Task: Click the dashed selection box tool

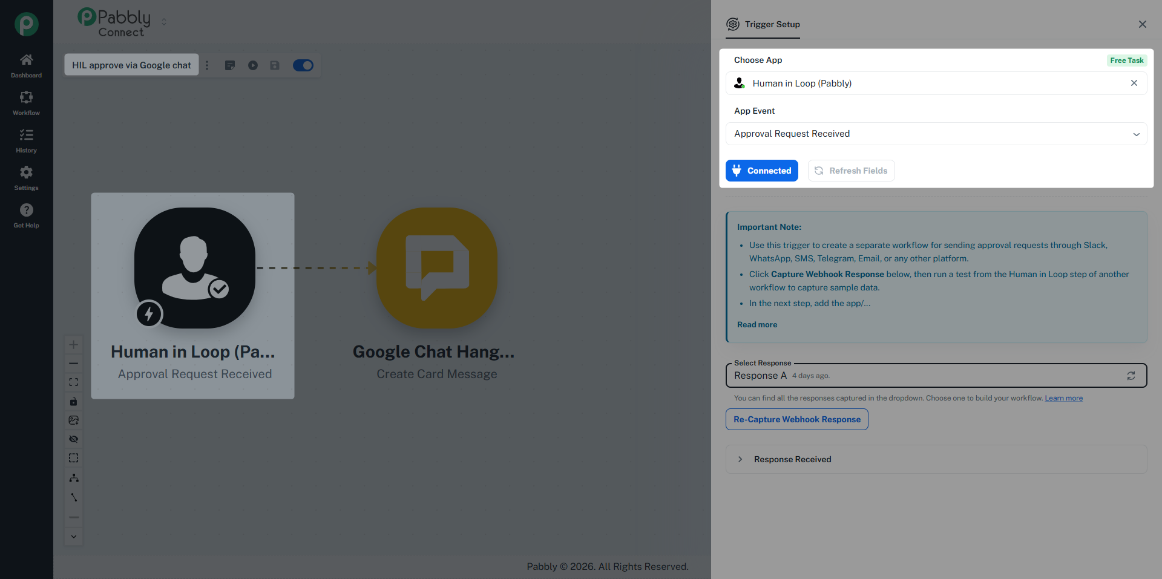Action: click(73, 458)
